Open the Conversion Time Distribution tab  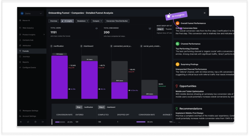pos(117,21)
